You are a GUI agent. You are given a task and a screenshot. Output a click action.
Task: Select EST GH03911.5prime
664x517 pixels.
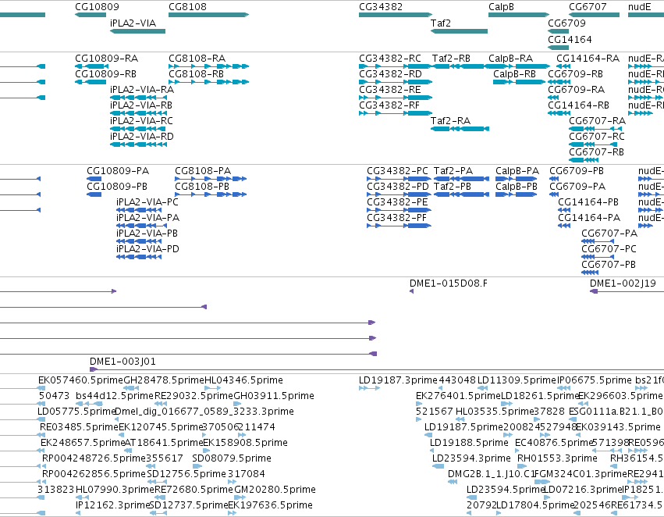tap(274, 396)
